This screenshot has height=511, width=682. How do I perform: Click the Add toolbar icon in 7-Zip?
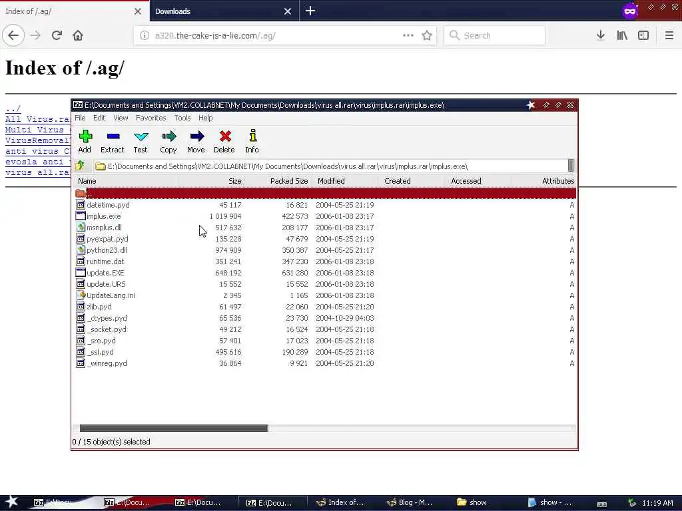pos(85,136)
